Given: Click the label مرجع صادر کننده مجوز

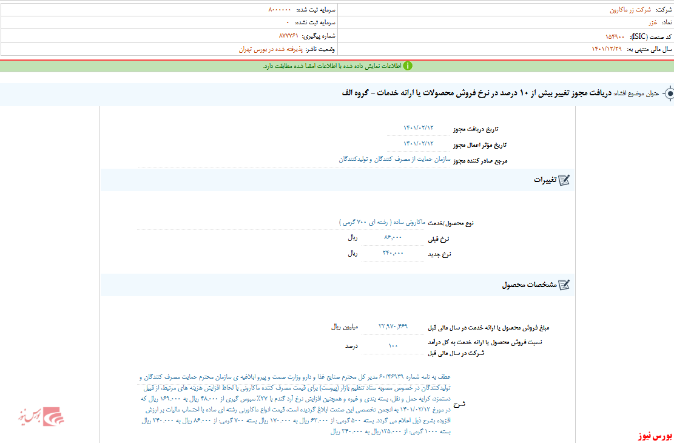Looking at the screenshot, I should [481, 161].
